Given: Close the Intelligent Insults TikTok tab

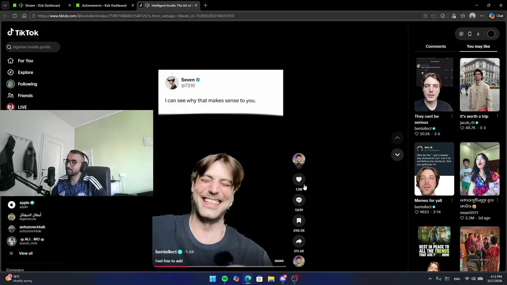Looking at the screenshot, I should point(195,6).
